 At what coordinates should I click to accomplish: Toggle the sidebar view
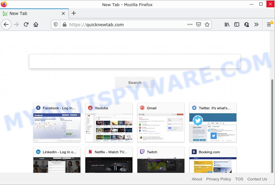236,24
